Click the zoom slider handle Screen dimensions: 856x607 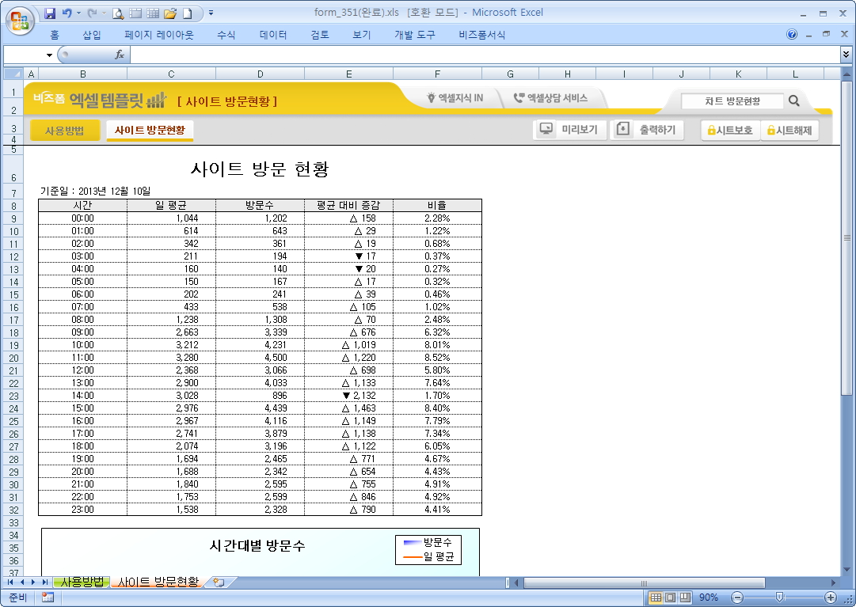780,598
